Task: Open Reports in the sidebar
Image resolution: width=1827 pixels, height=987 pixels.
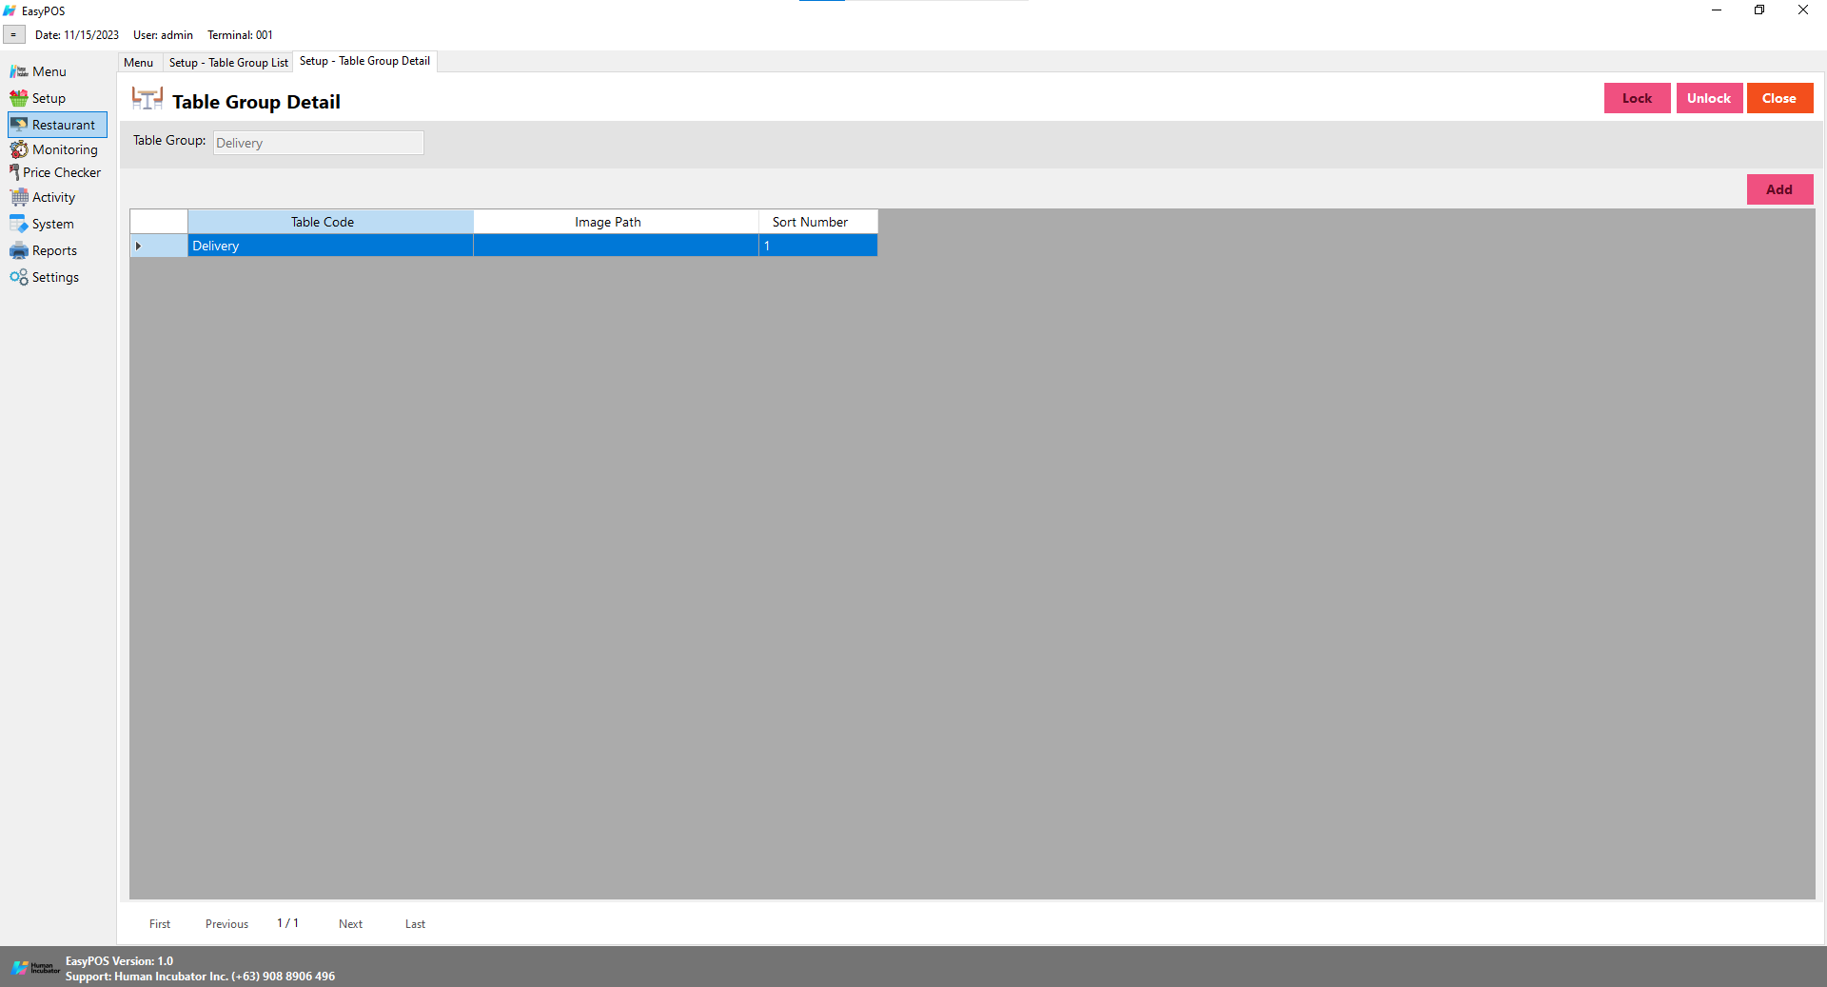Action: pos(54,250)
